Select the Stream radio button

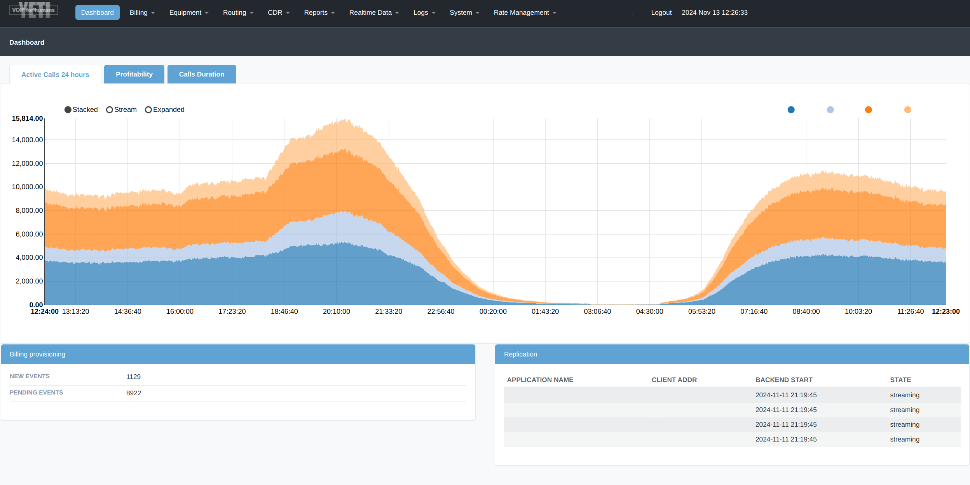coord(109,110)
